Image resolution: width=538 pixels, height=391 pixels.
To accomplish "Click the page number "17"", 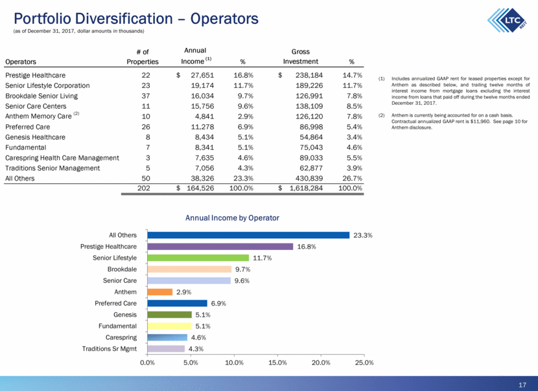I will pos(522,385).
